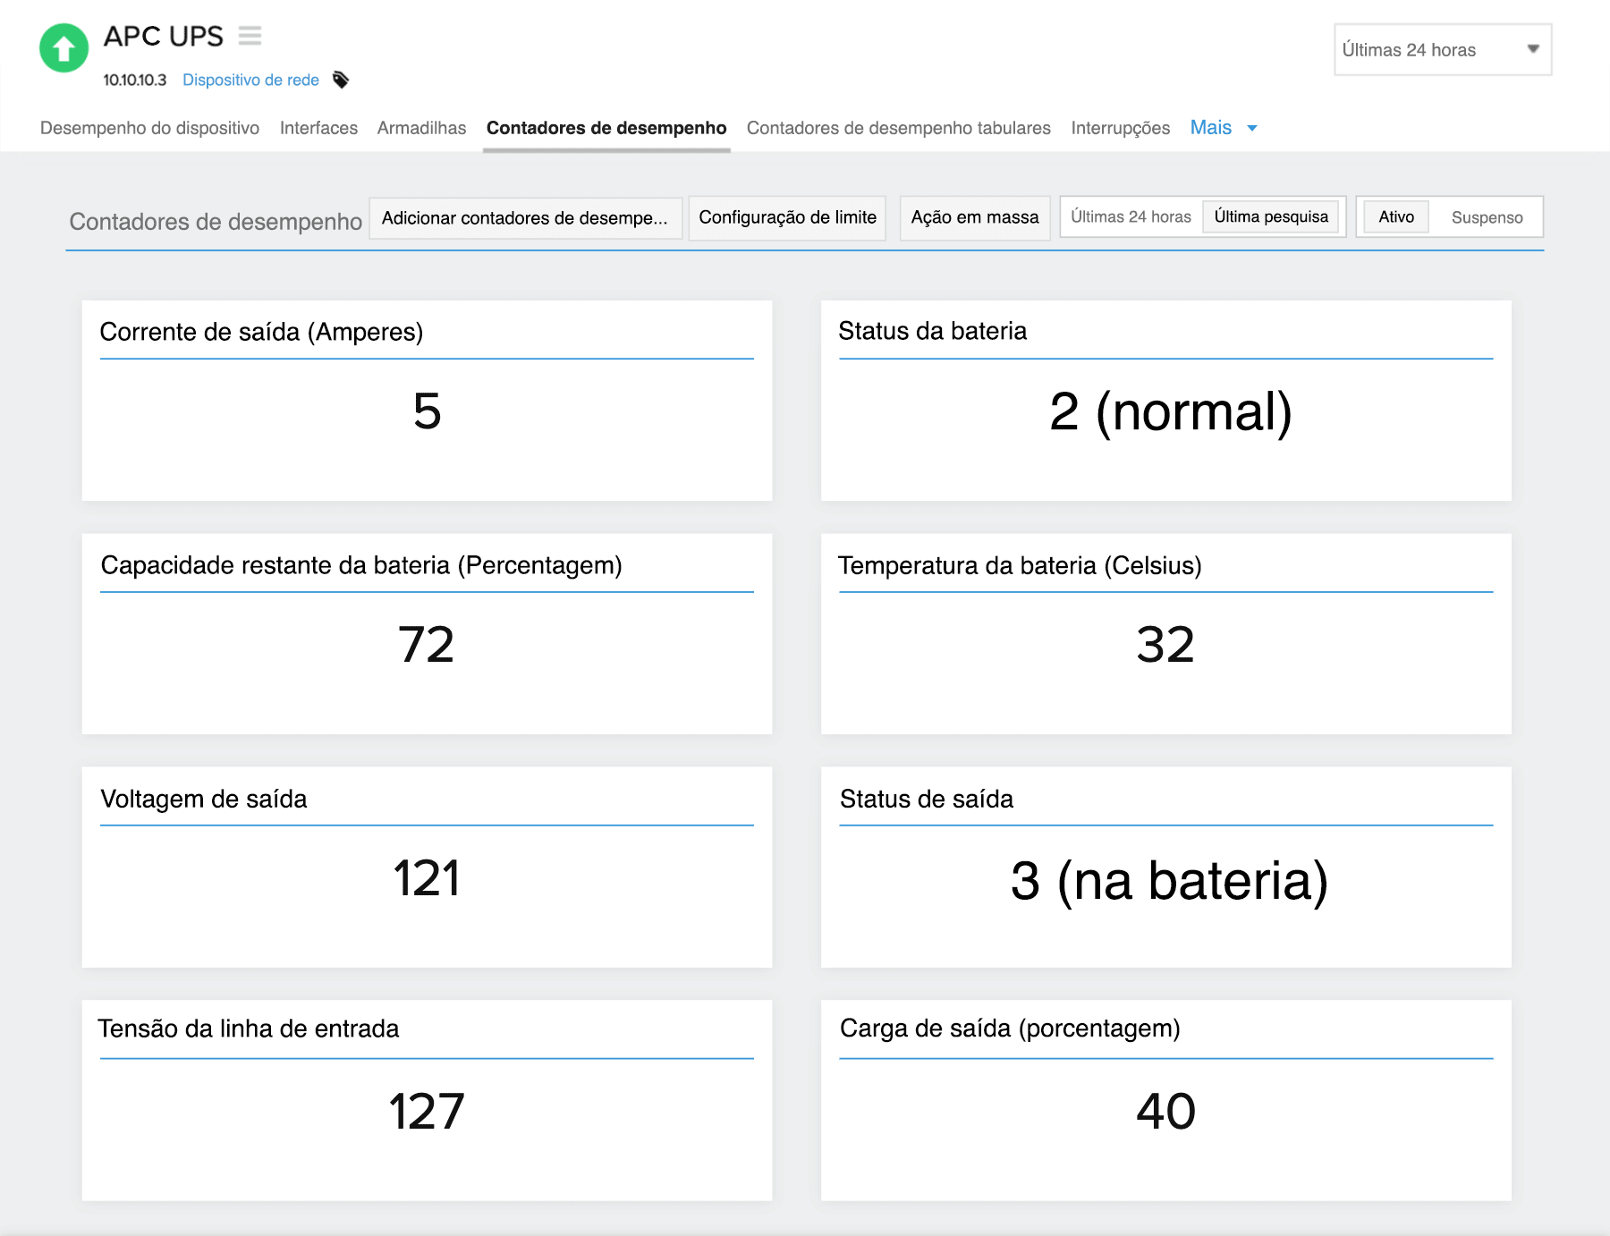The height and width of the screenshot is (1236, 1610).
Task: Click the 3 (na bateria) output status value
Action: coord(1169,881)
